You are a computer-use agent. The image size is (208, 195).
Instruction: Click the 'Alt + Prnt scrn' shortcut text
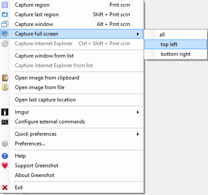[113, 24]
